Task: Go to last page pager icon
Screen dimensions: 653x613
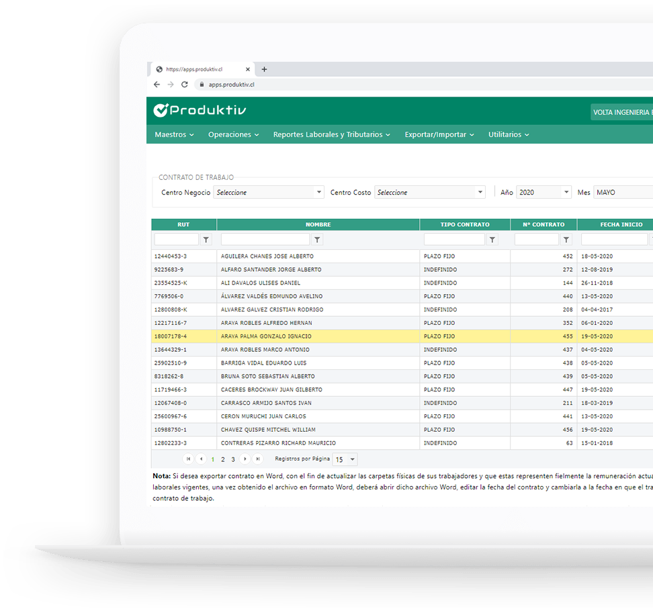Action: pos(258,459)
